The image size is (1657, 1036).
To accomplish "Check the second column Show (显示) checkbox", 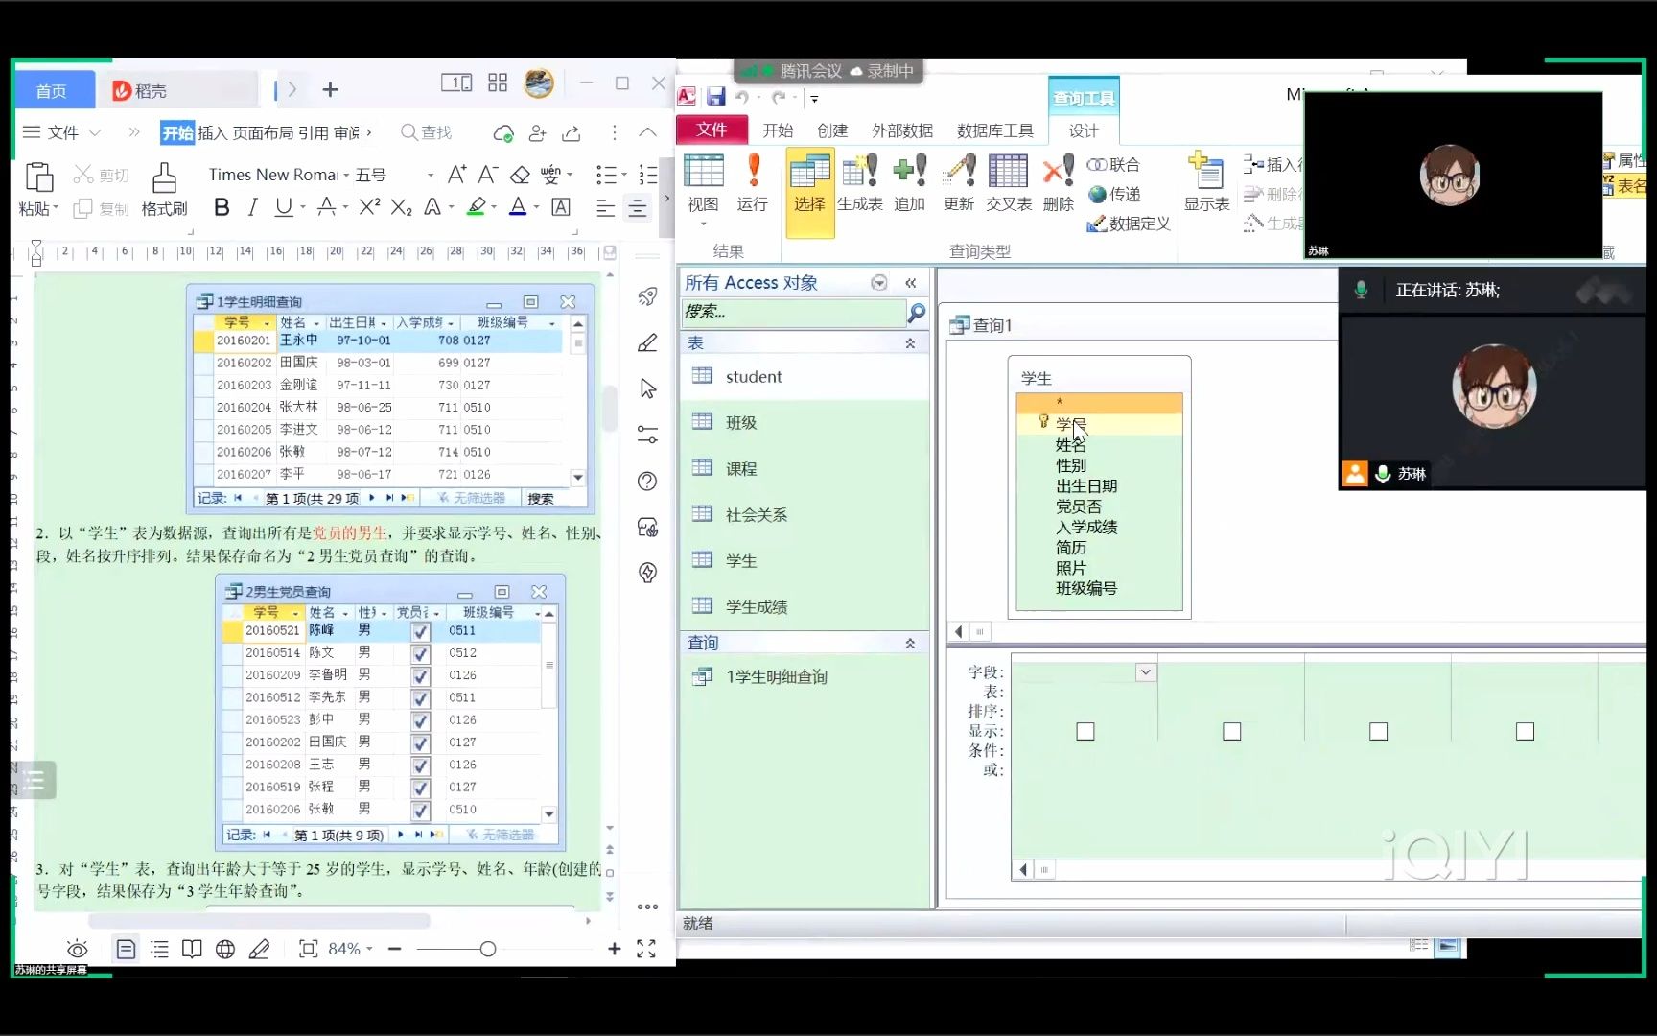I will 1232,732.
